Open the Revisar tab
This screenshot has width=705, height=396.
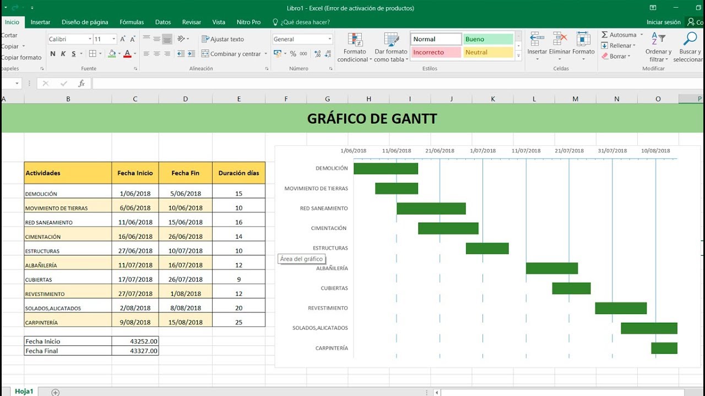coord(192,22)
